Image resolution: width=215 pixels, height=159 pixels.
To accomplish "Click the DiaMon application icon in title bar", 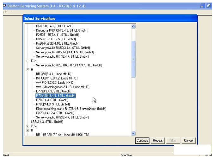I will [x=4, y=6].
